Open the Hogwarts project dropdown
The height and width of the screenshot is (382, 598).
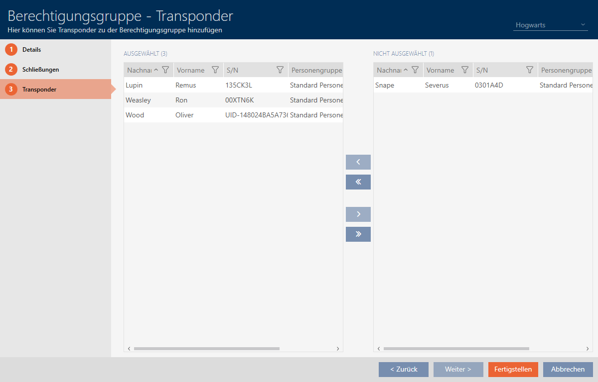(x=550, y=25)
